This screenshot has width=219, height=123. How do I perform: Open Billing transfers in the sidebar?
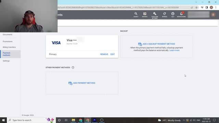click(9, 47)
